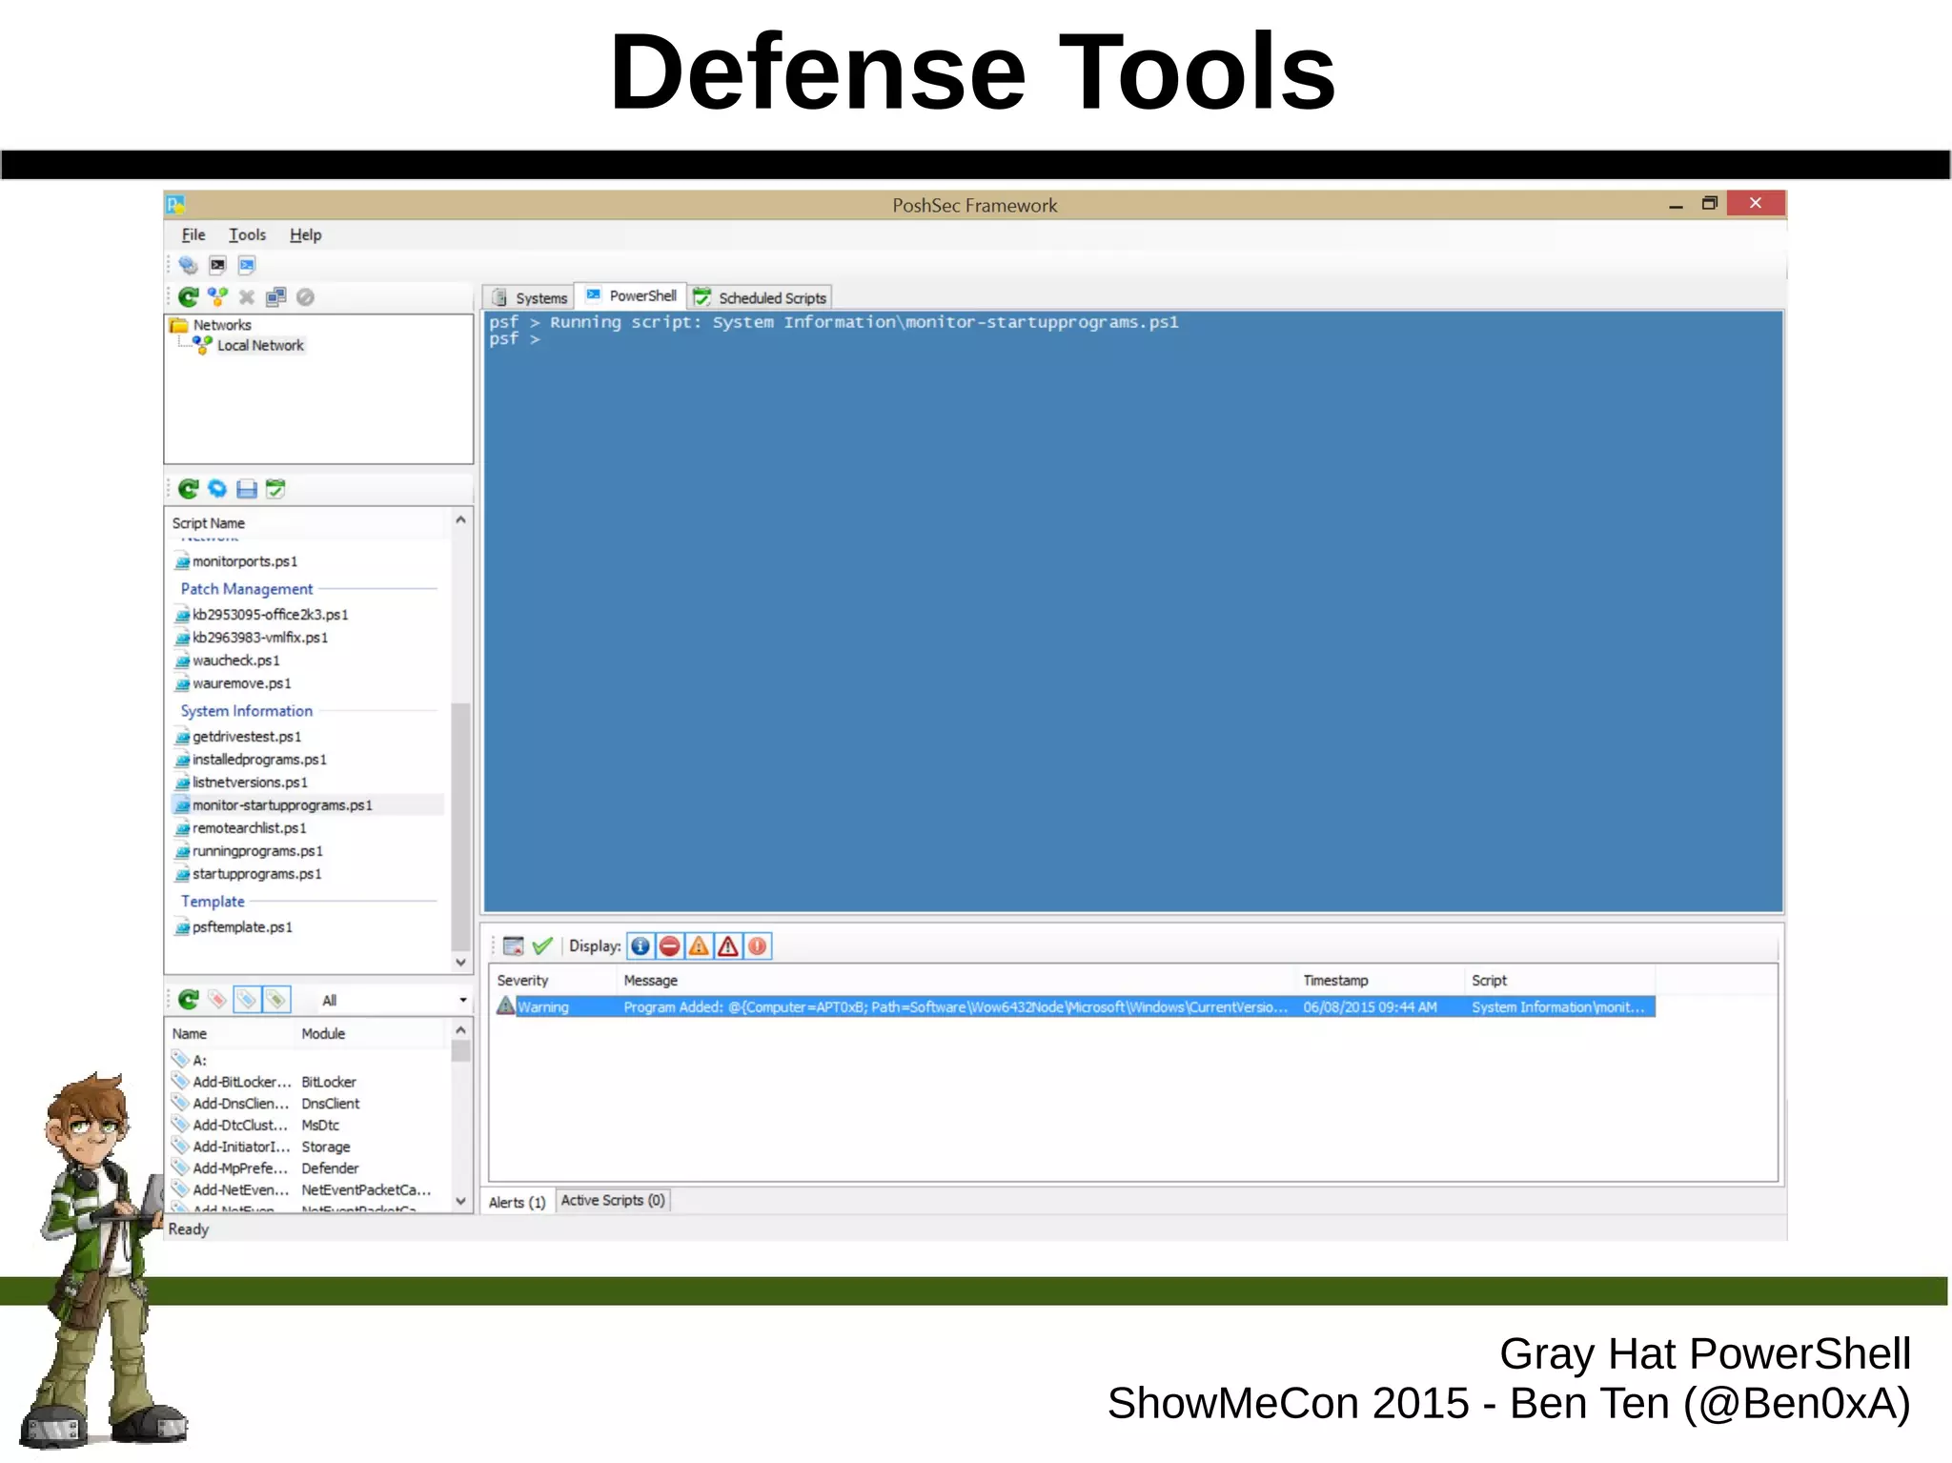The image size is (1952, 1463).
Task: Click the red tag icon in commands toolbar
Action: click(x=217, y=999)
